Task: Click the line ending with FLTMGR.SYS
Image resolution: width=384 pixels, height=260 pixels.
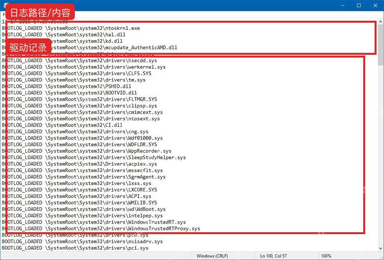Action: (79, 99)
